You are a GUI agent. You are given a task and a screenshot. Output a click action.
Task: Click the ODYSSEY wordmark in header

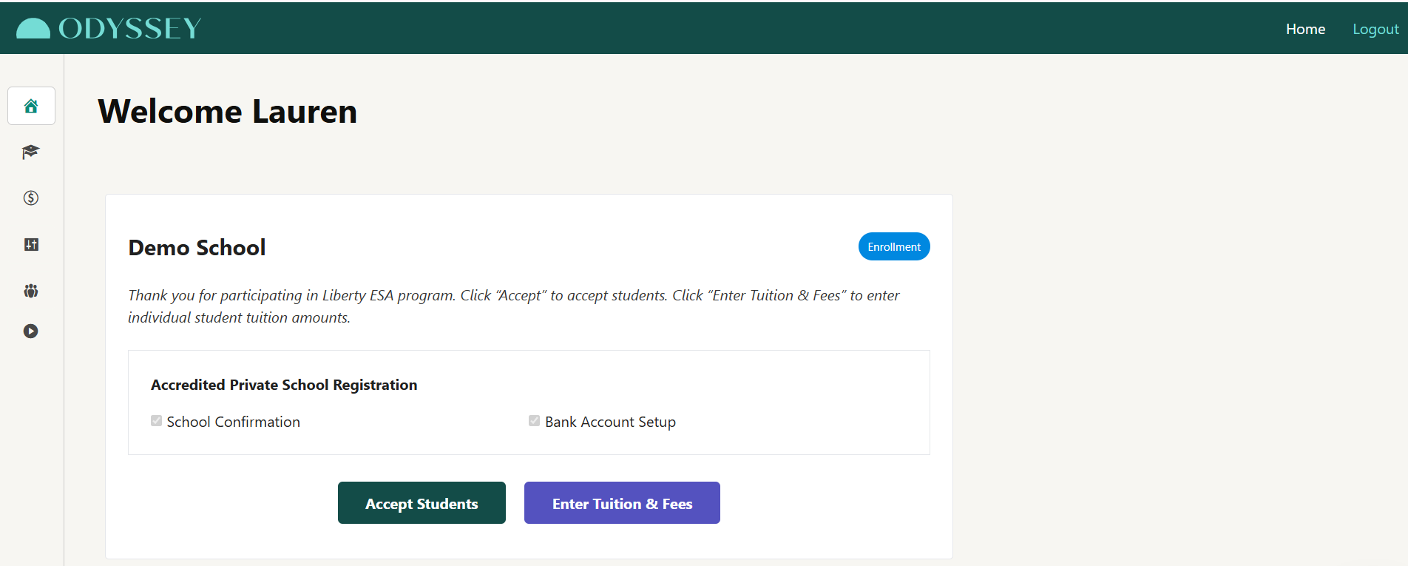130,29
